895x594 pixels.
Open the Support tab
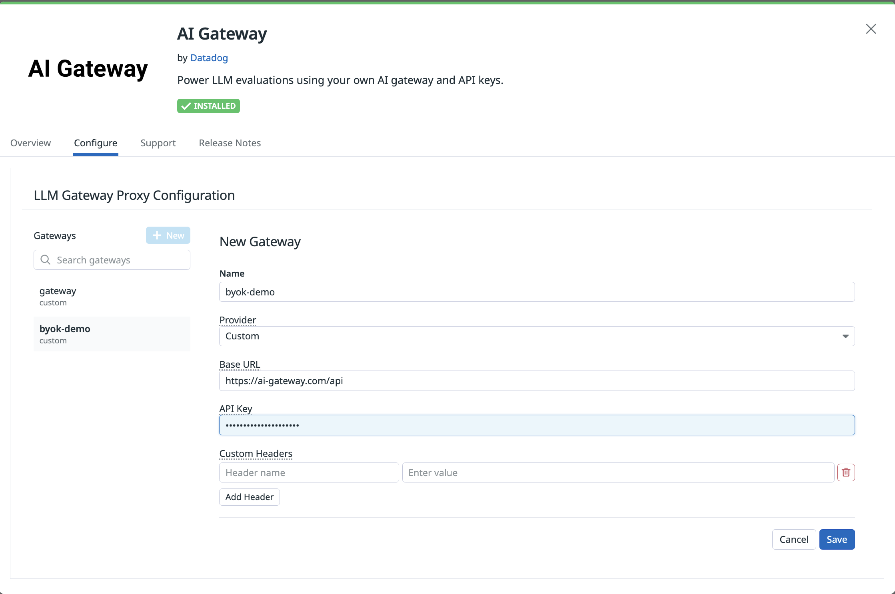[x=158, y=143]
